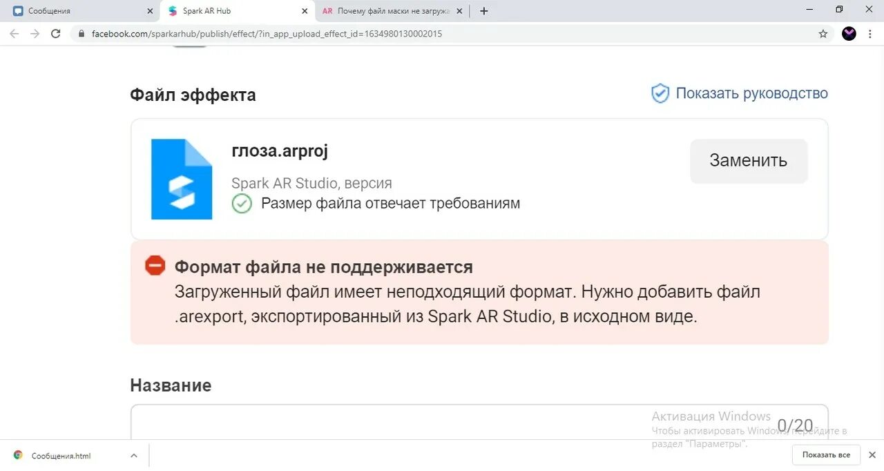
Task: Go back to previous page
Action: point(14,33)
